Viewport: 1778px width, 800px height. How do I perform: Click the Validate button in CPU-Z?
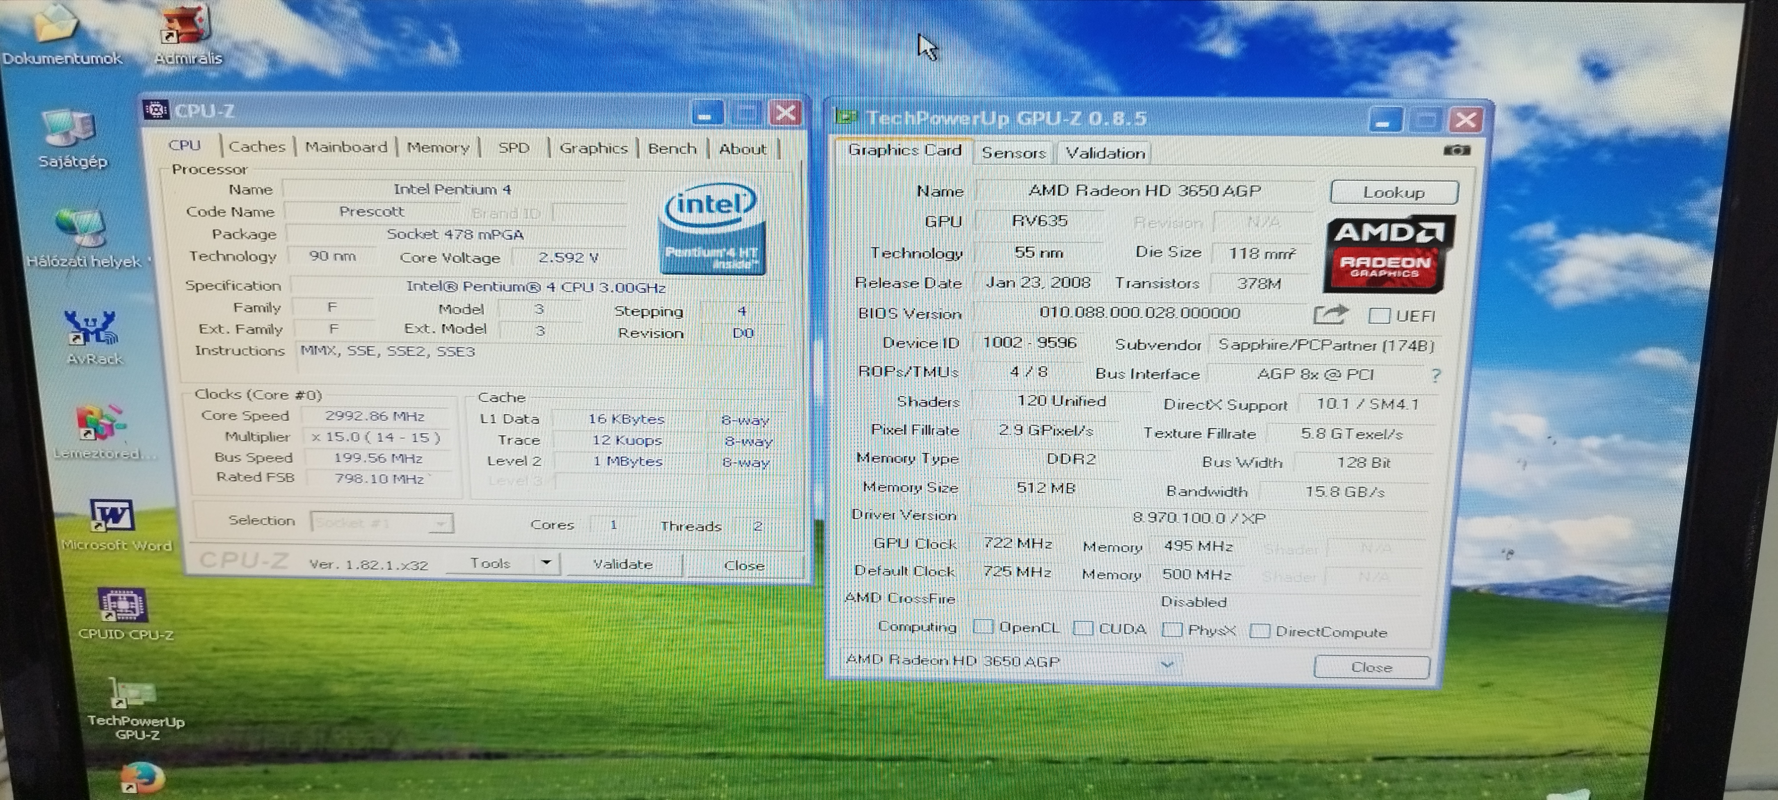tap(623, 564)
